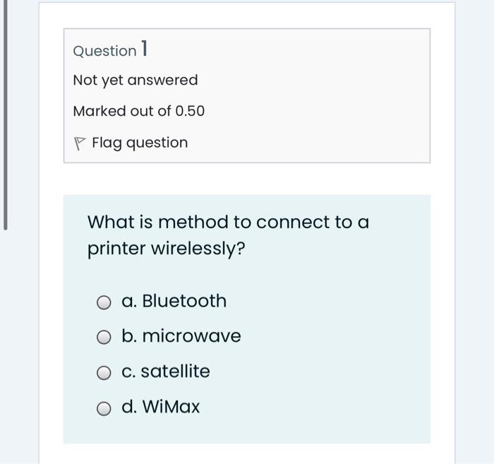The image size is (494, 464).
Task: Click the Marked out of 0.50 text
Action: click(x=139, y=111)
